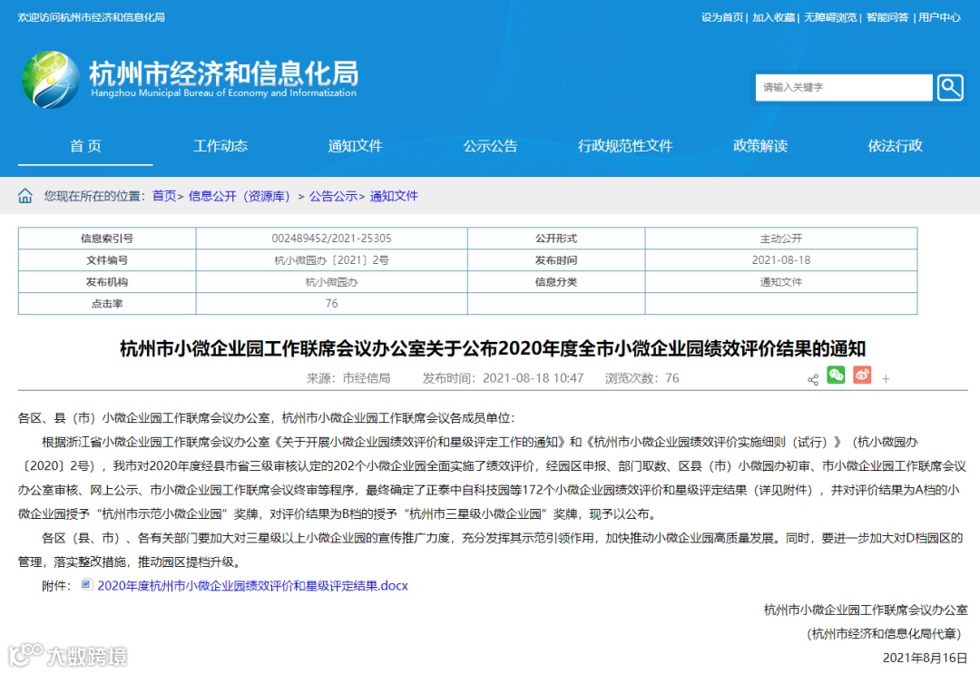Click 欢迎访问杭州市经济和信息化局 welcome text

pos(92,17)
